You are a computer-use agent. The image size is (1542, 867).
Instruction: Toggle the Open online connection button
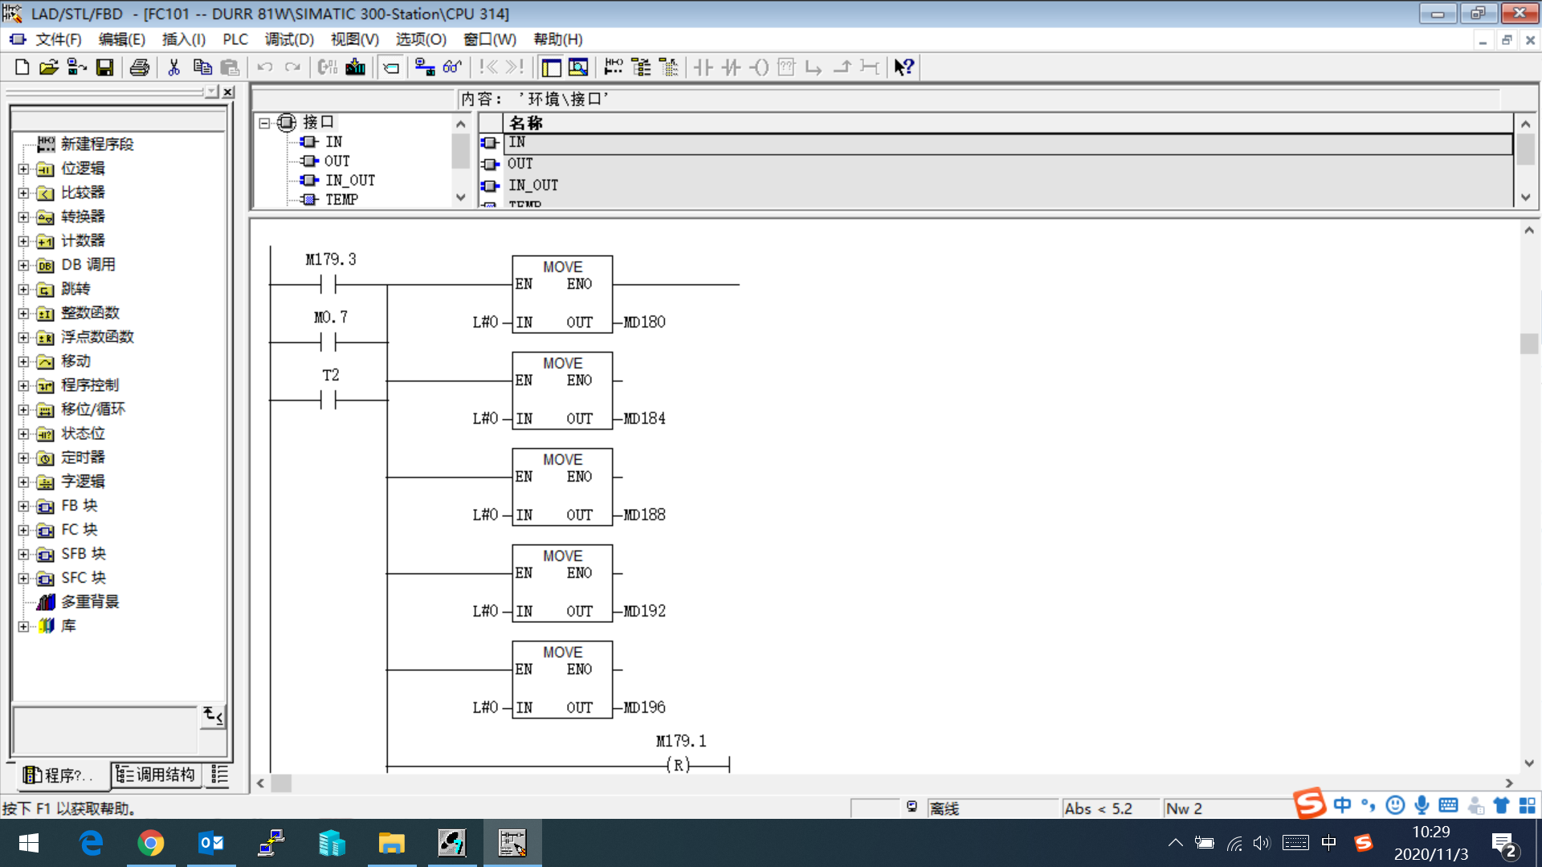[424, 67]
